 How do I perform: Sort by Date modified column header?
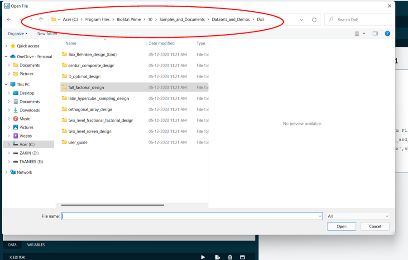pos(162,43)
